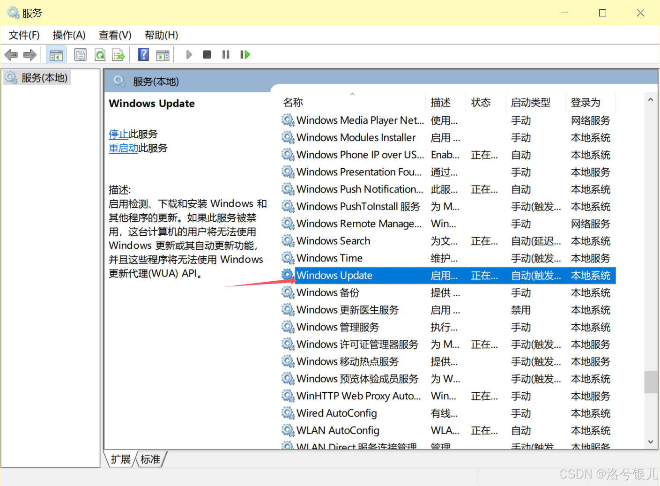This screenshot has width=660, height=486.
Task: Select Windows Phone IP over US... service
Action: point(448,155)
